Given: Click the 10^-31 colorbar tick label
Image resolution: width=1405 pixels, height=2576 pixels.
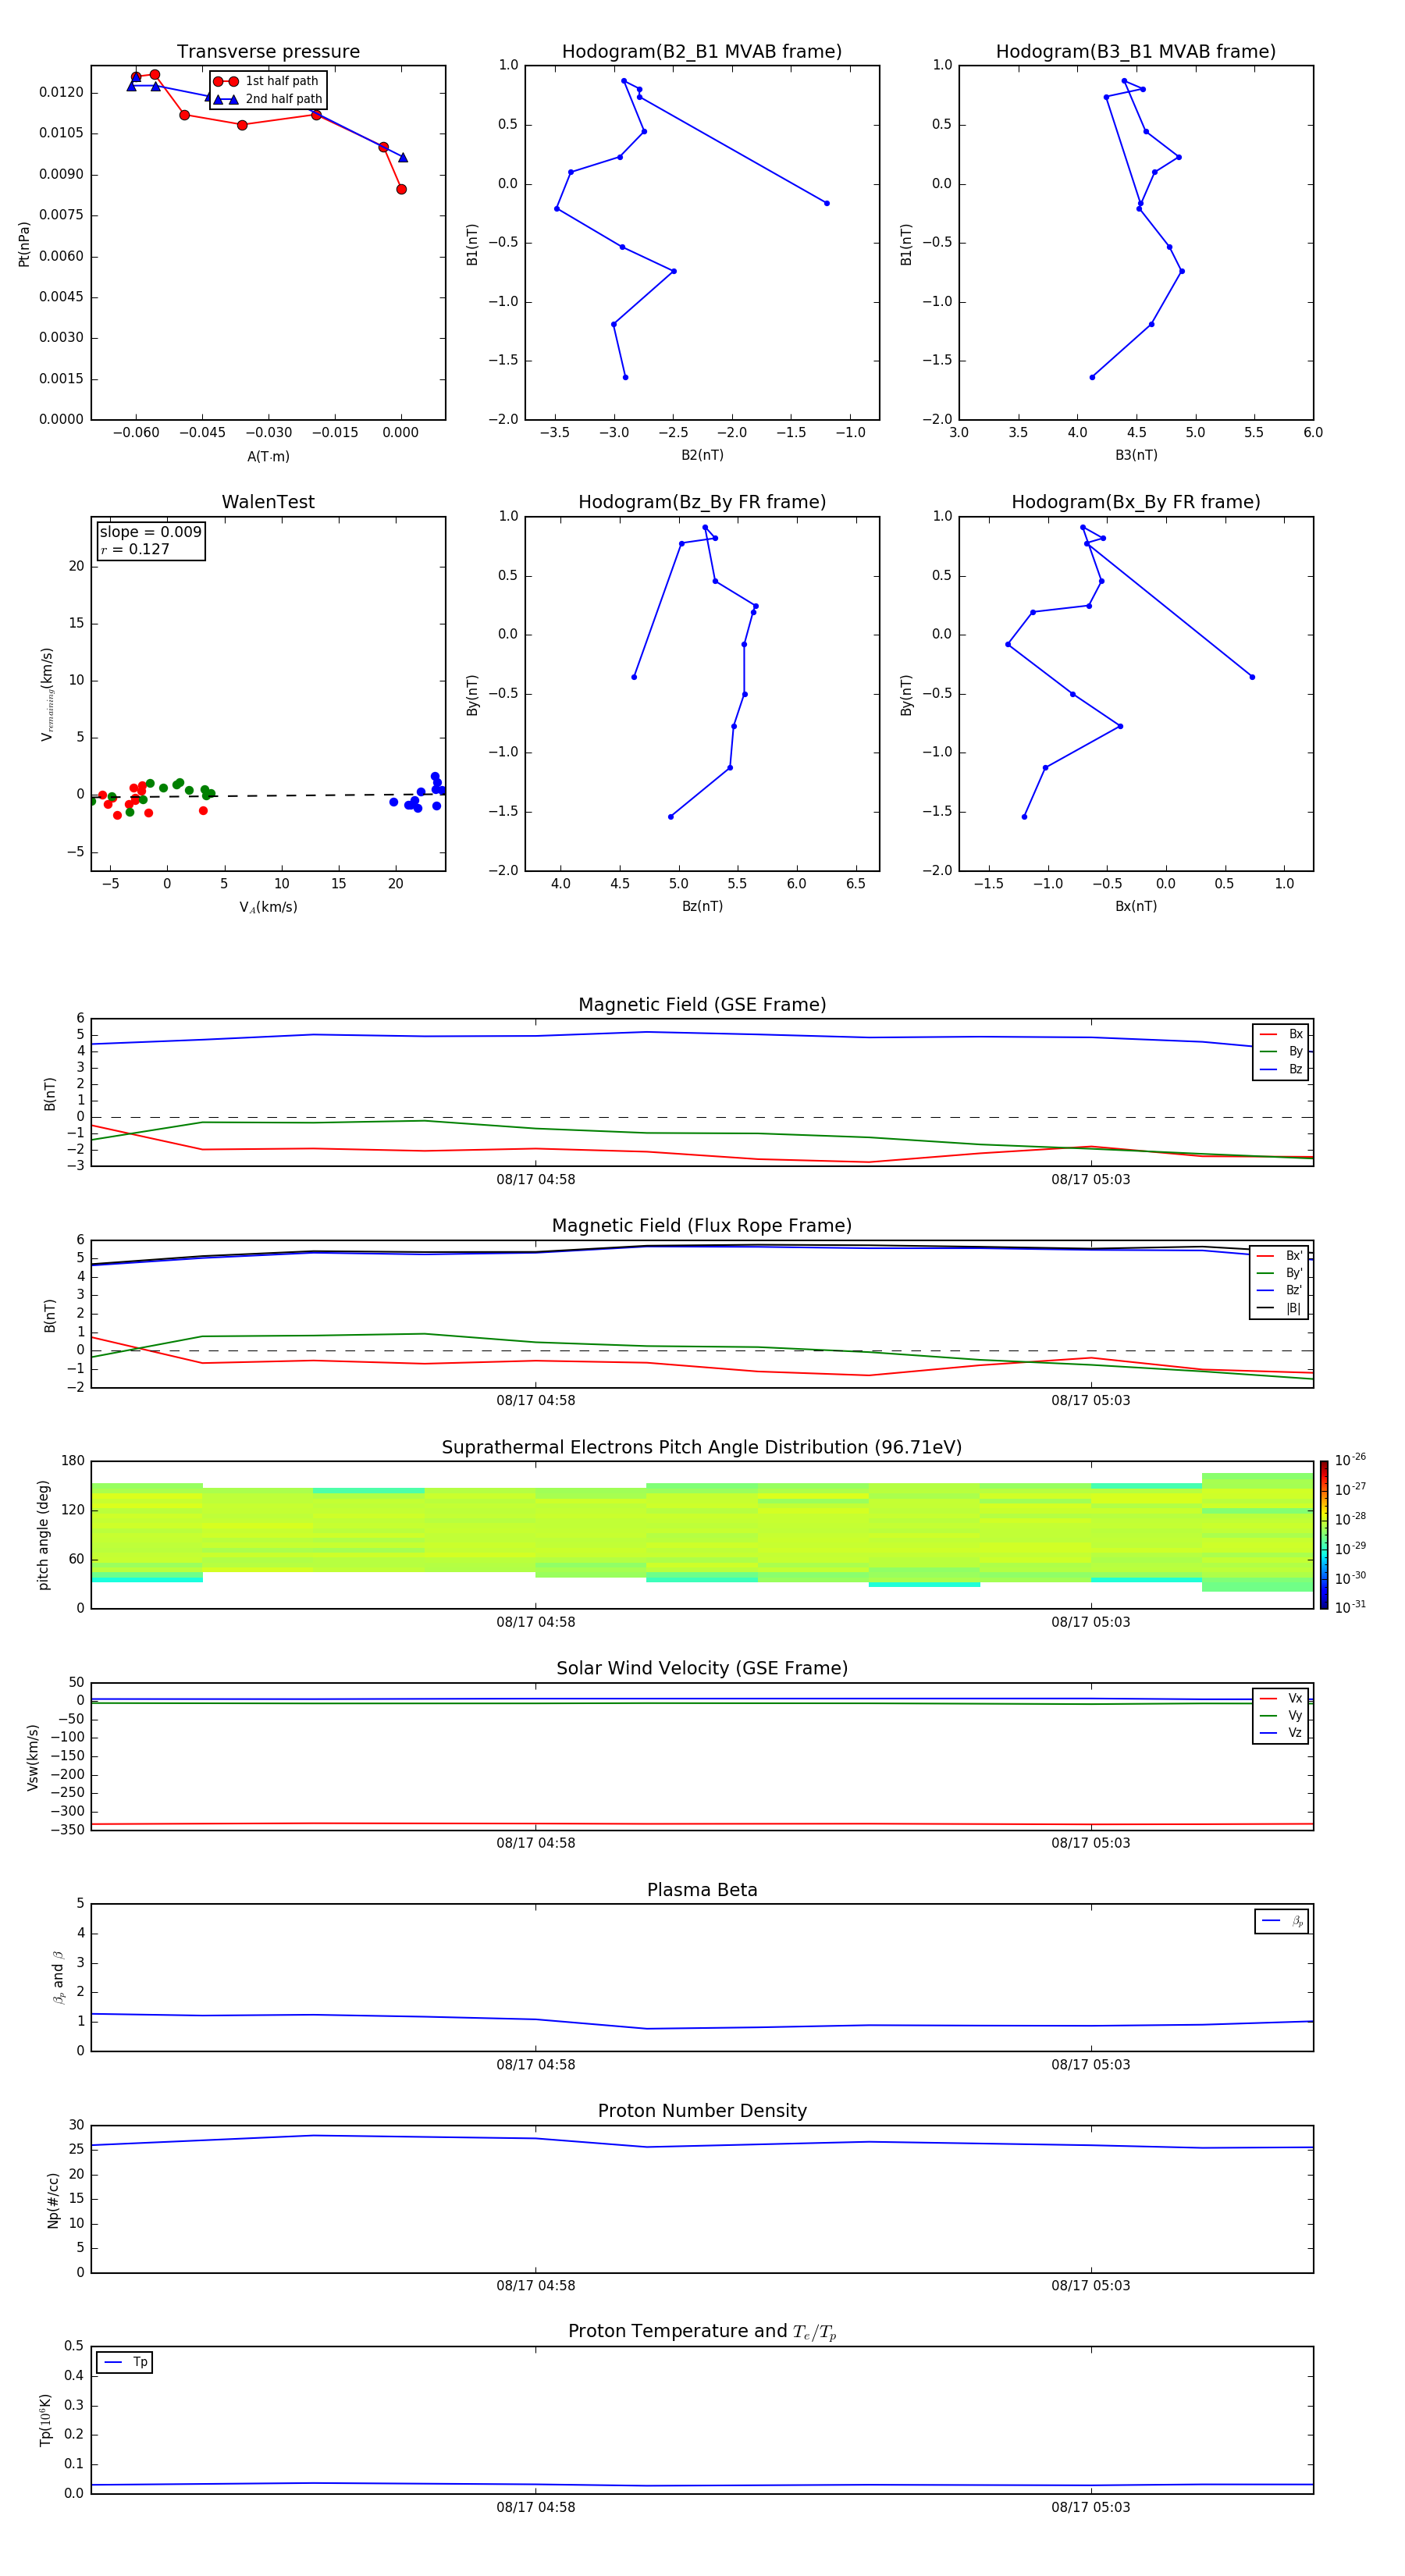Looking at the screenshot, I should 1350,1607.
